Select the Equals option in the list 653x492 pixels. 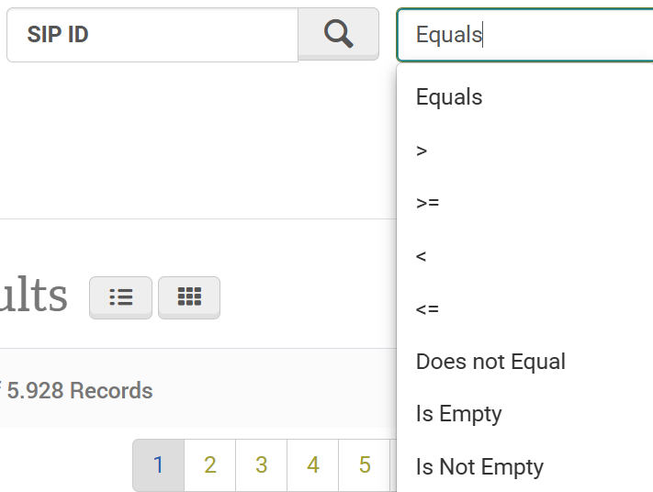[x=449, y=97]
